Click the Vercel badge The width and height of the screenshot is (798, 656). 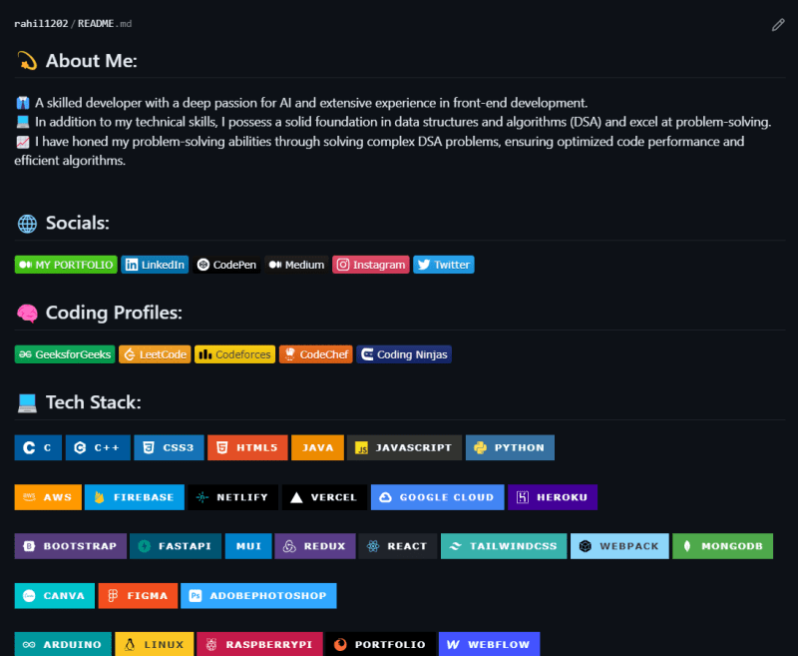325,497
